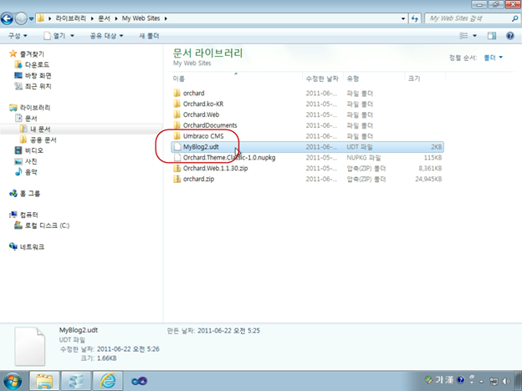Screen dimensions: 522x391
Task: Select the Orchard.Web.1.1.30.zip archive icon
Action: click(x=177, y=168)
